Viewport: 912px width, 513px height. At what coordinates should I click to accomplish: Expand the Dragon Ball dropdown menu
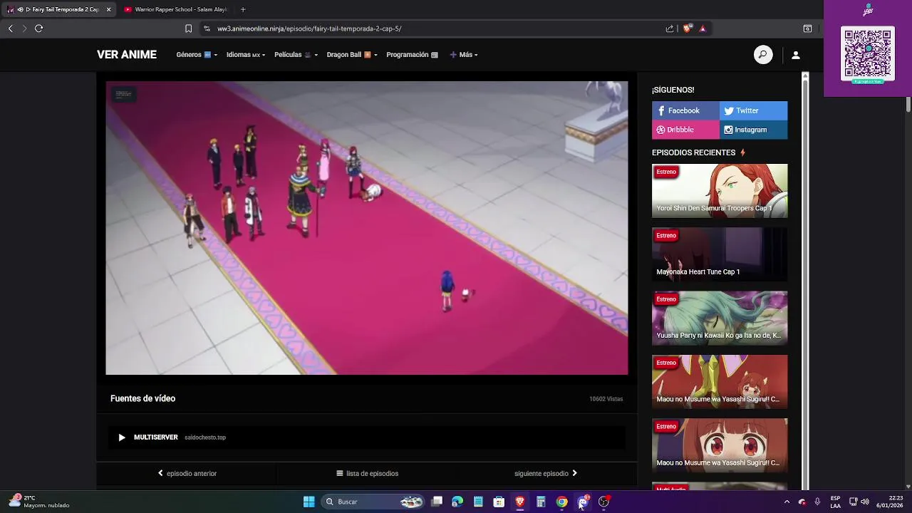(x=352, y=55)
